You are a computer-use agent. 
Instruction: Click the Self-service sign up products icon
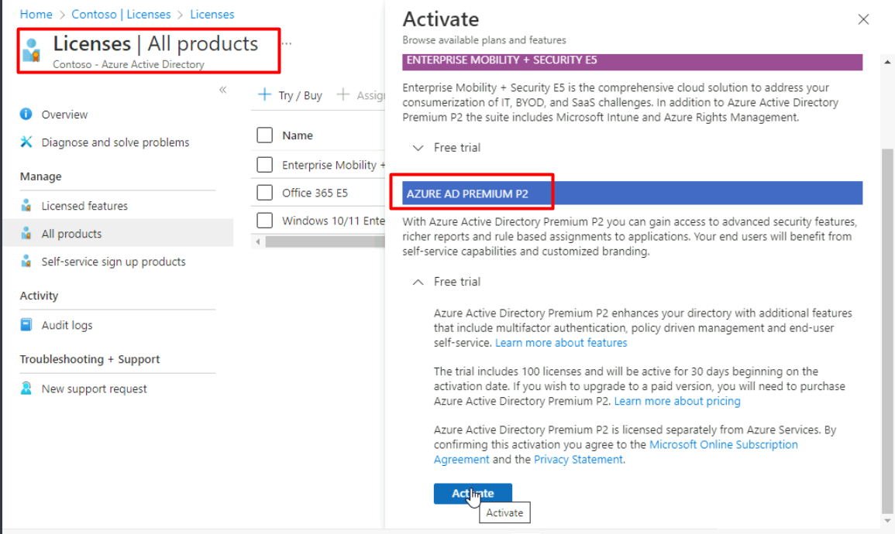pos(26,261)
